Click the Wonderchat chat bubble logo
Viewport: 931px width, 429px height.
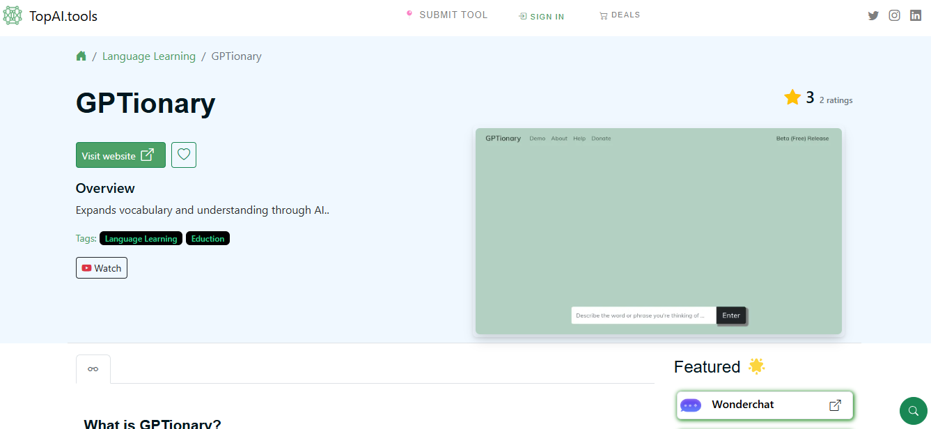click(691, 405)
